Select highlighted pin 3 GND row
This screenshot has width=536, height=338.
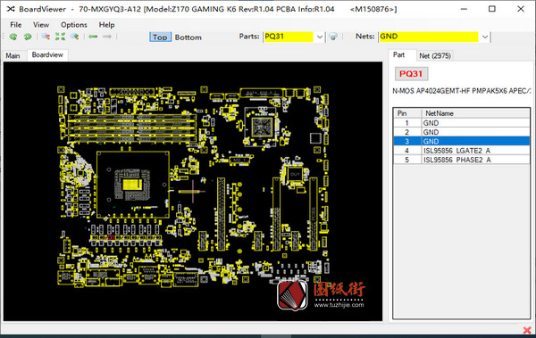tap(462, 141)
